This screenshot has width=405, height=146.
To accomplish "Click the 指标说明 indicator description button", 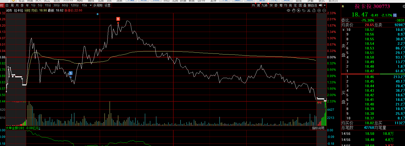I will 318,128.
